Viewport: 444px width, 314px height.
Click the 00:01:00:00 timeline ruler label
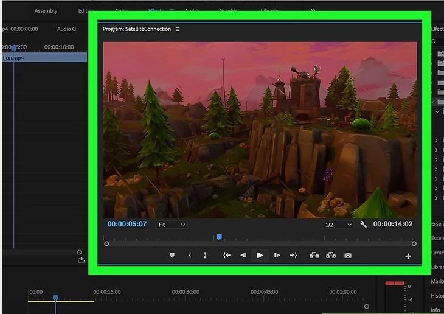(x=343, y=292)
